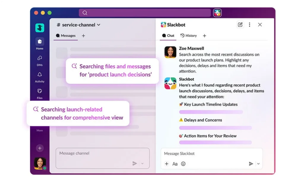Add a tab next to Messages

83,36
